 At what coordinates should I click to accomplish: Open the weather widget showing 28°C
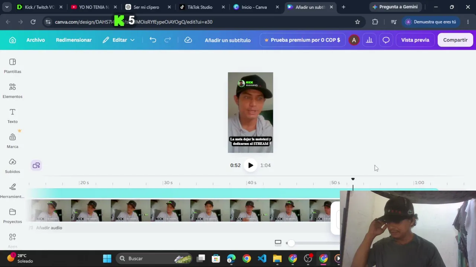(x=20, y=258)
